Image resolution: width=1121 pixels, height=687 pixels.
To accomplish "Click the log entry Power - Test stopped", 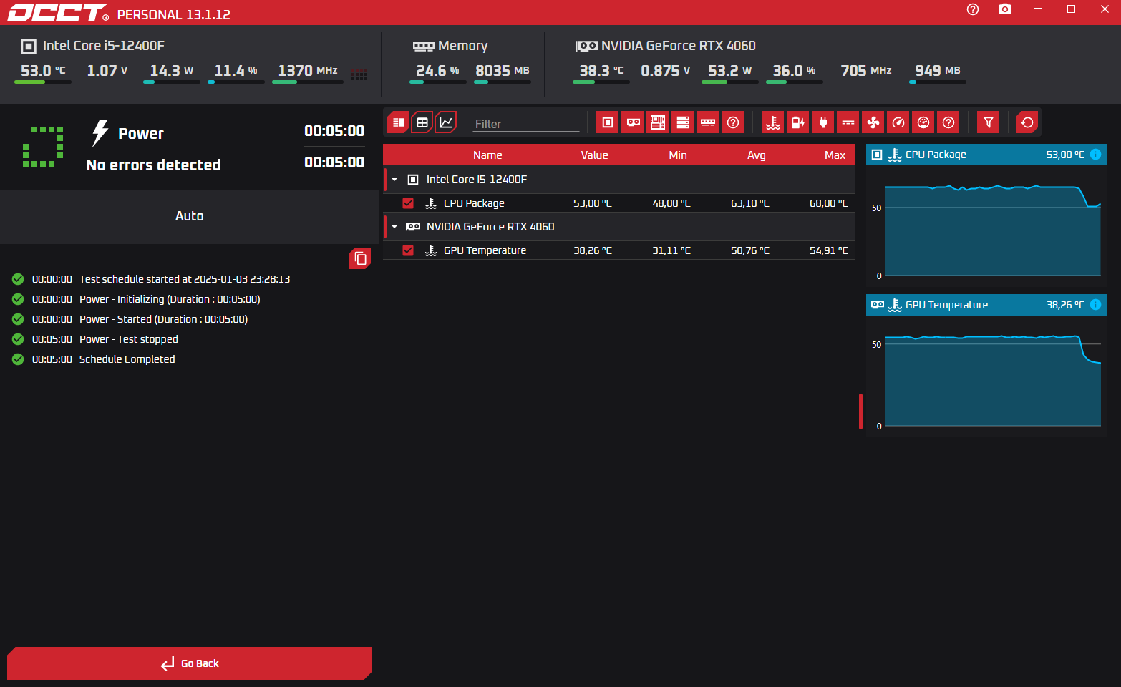I will tap(128, 339).
